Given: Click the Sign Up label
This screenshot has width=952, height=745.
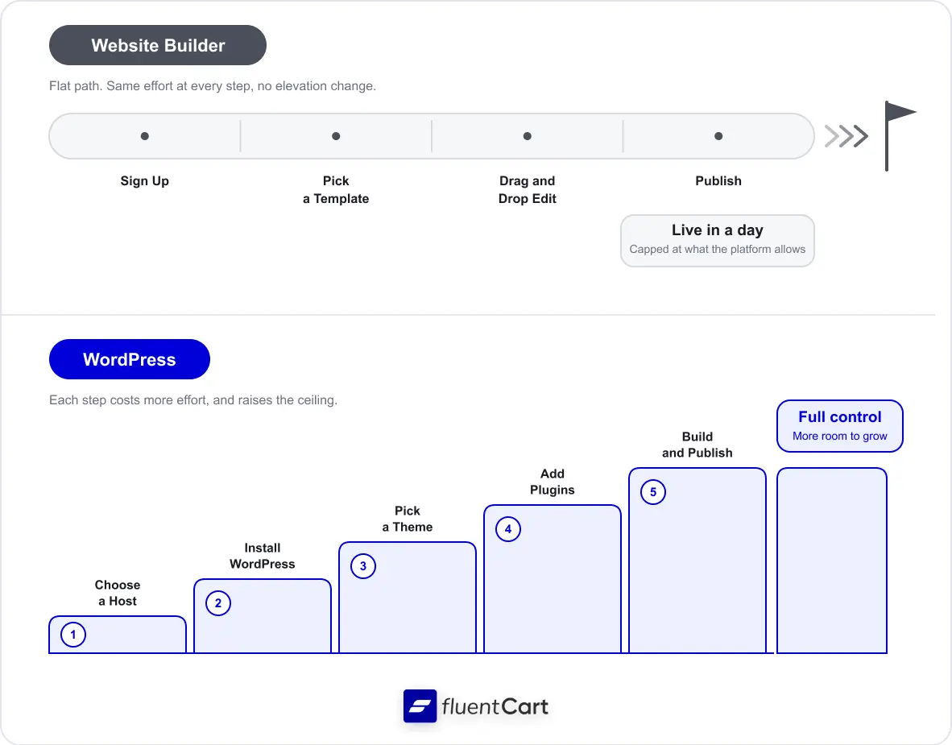Looking at the screenshot, I should pos(144,181).
